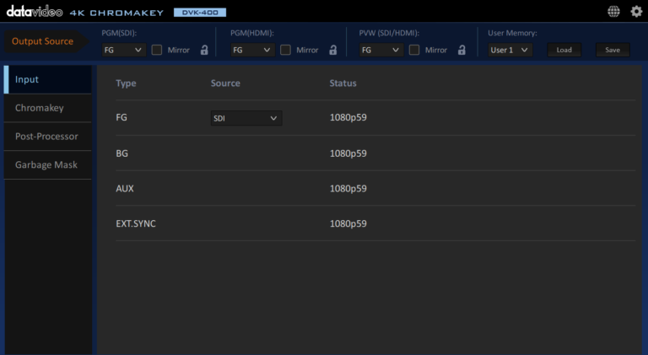Open the PGM(SDI) source dropdown

[x=123, y=50]
